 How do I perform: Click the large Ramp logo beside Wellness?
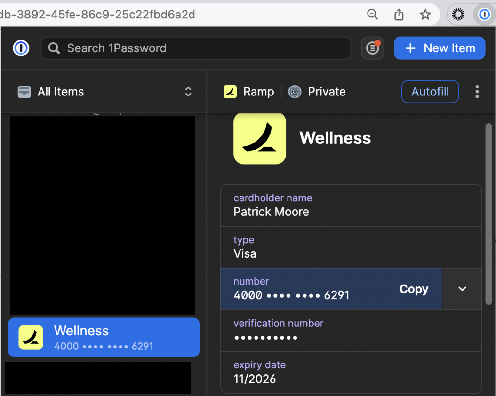click(260, 138)
